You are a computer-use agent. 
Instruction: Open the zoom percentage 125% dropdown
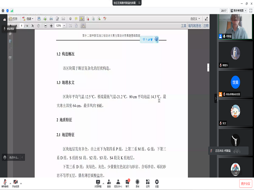(60, 26)
